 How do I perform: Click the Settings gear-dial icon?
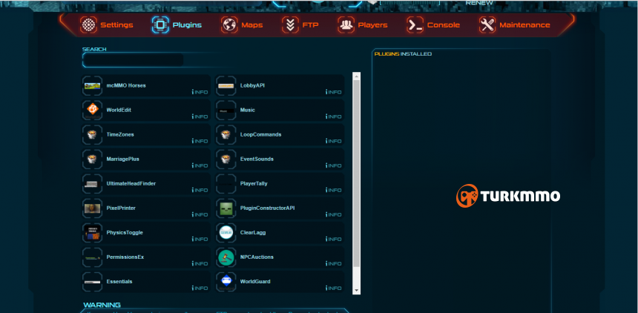point(88,24)
